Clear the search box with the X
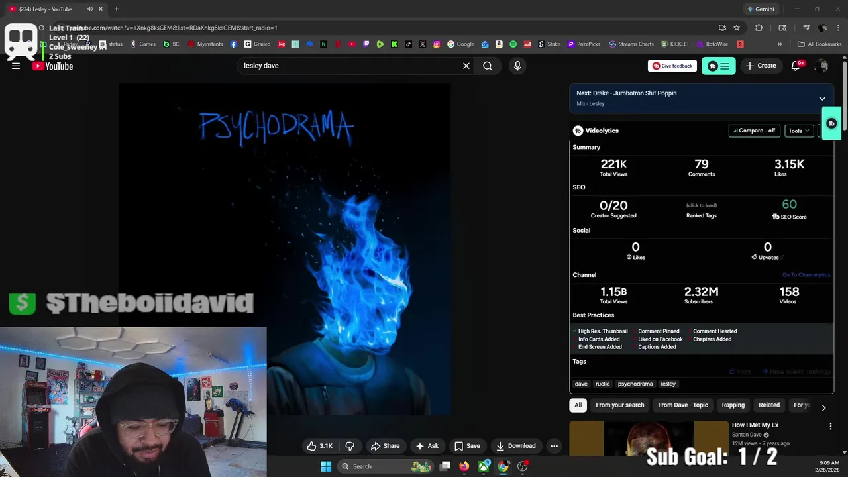Image resolution: width=848 pixels, height=477 pixels. [x=466, y=66]
